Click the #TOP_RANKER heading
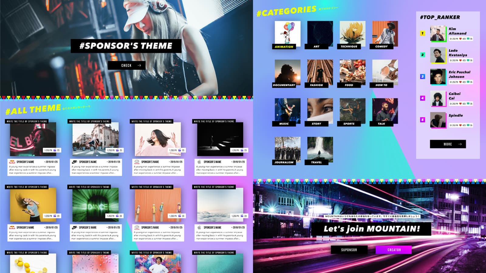Image resolution: width=486 pixels, height=273 pixels. click(440, 17)
